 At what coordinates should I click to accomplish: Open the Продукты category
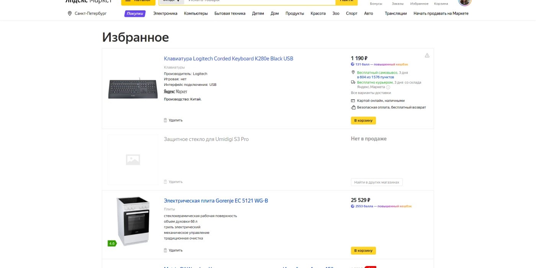click(295, 13)
